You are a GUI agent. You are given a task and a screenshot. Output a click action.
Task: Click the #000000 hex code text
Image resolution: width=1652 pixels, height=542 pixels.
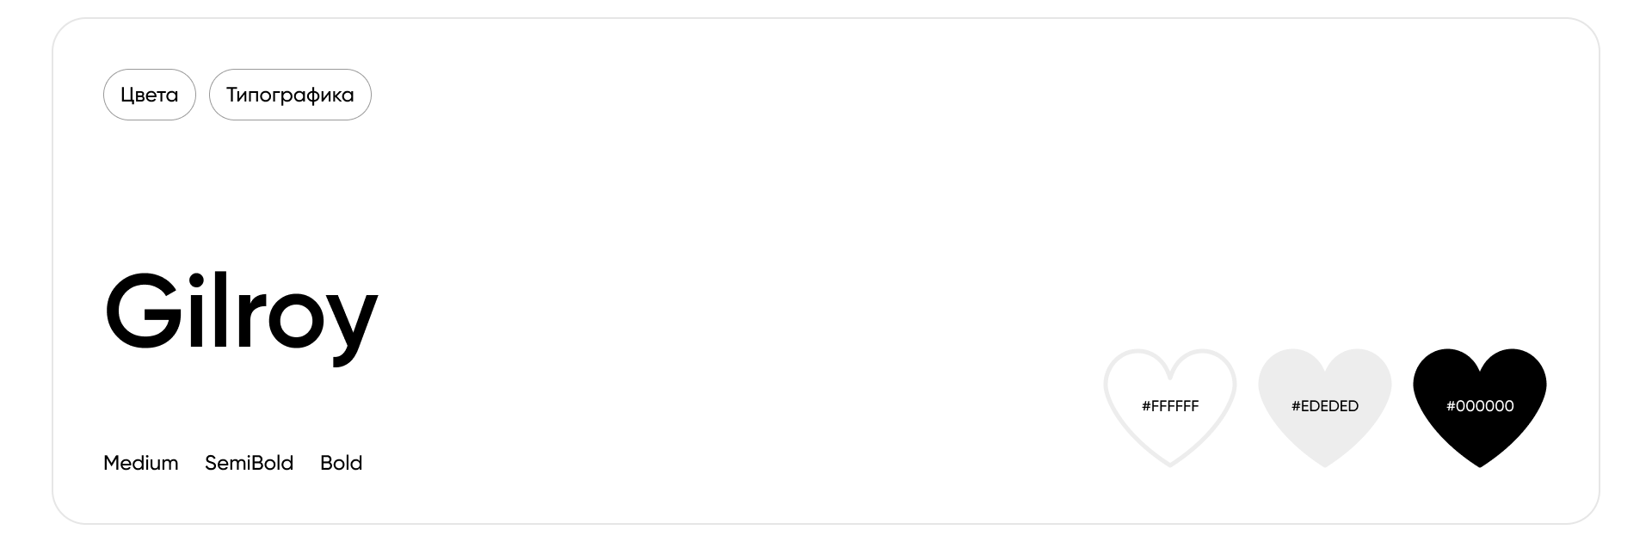(x=1480, y=406)
